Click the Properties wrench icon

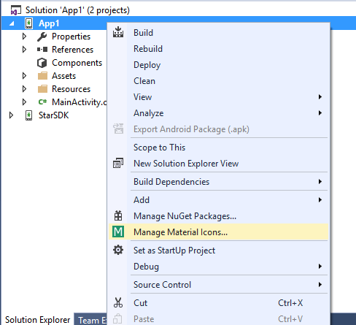42,37
